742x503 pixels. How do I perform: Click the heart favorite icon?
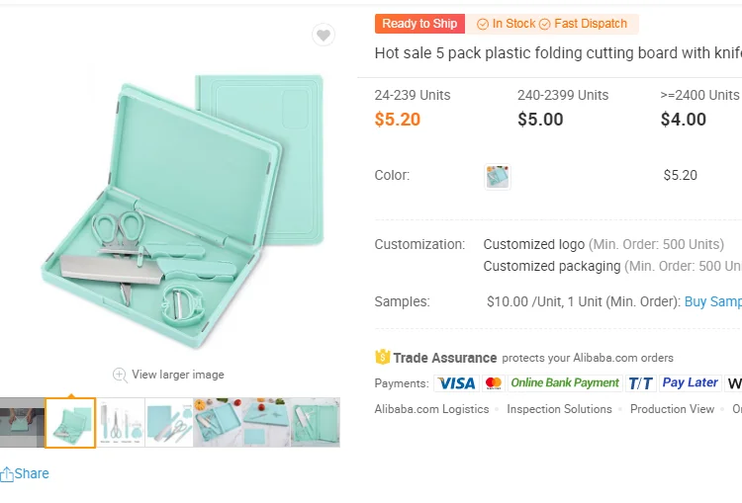pos(324,36)
